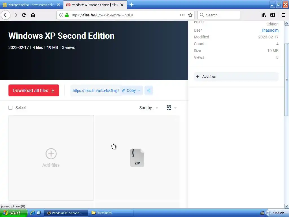
Task: Download all files from the folder
Action: click(34, 90)
